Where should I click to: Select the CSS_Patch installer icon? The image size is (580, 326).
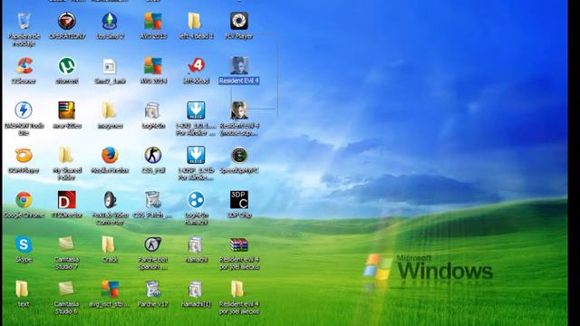[153, 200]
